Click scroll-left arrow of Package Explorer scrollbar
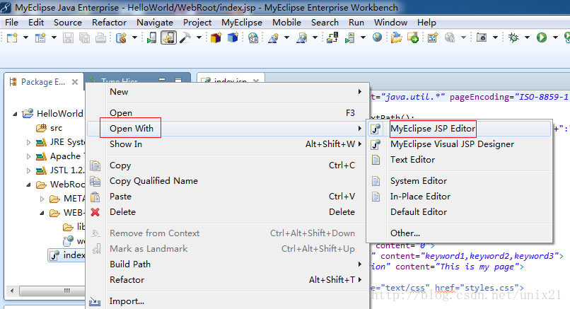 [x=12, y=291]
